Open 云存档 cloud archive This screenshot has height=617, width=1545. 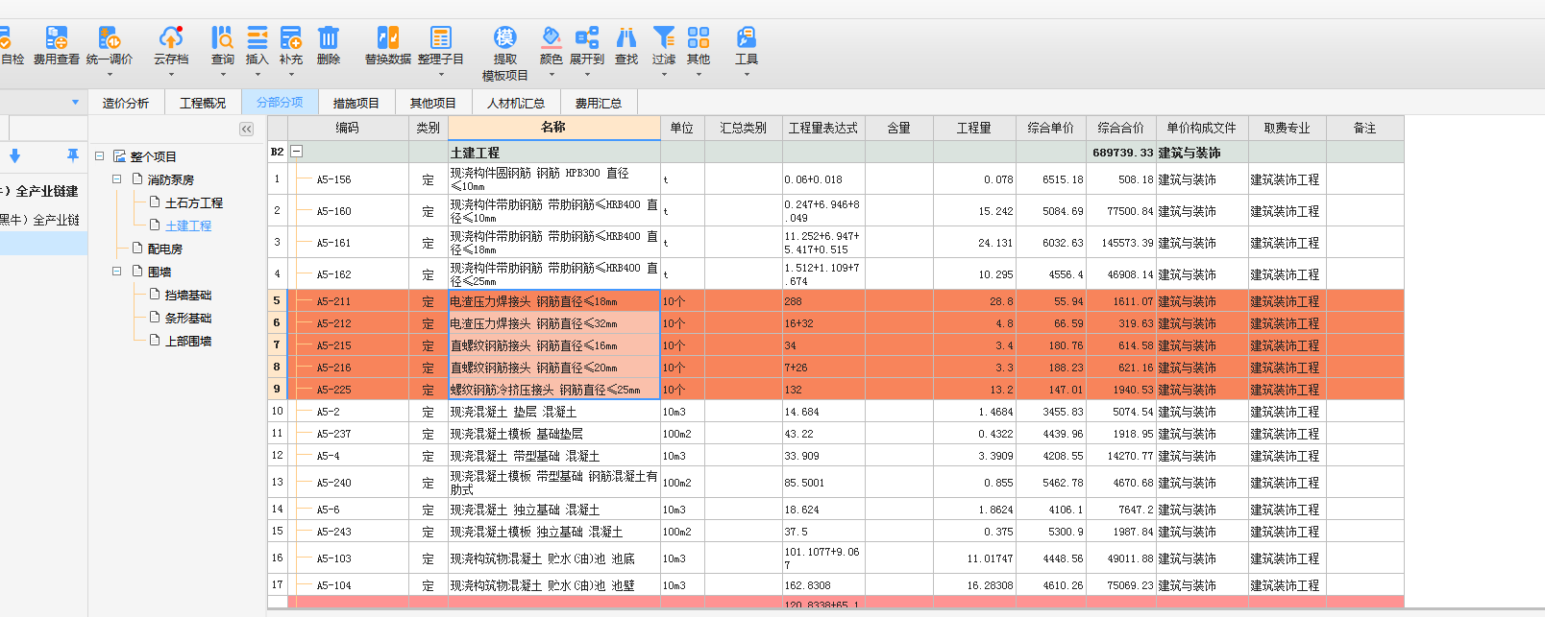click(x=171, y=45)
